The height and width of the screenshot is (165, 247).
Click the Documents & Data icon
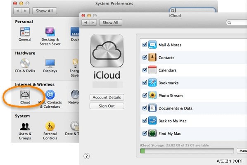152,108
